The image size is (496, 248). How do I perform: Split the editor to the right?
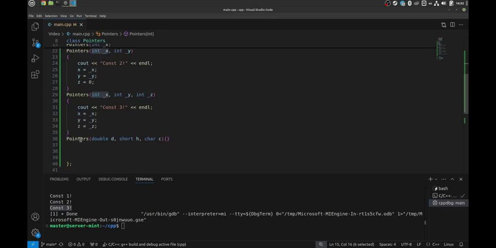453,25
